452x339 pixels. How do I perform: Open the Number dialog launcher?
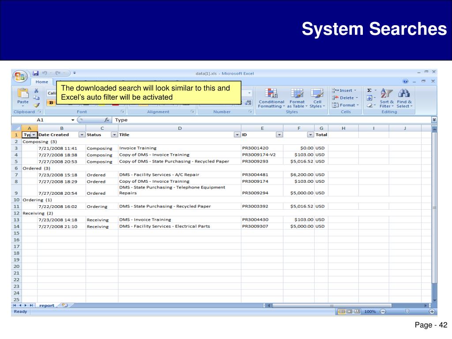(x=250, y=112)
